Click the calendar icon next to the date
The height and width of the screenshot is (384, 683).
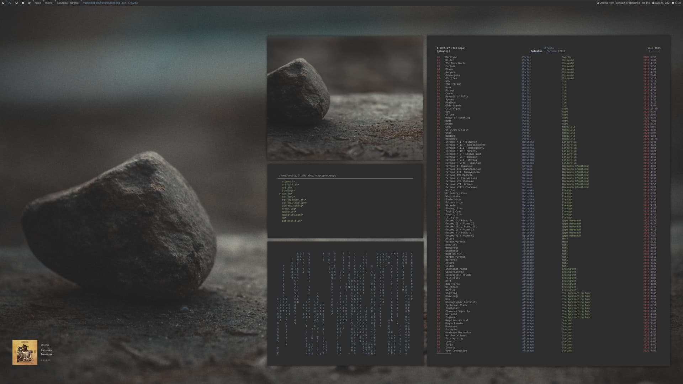pyautogui.click(x=653, y=3)
